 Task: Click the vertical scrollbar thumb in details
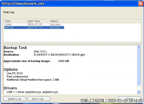click(x=139, y=67)
